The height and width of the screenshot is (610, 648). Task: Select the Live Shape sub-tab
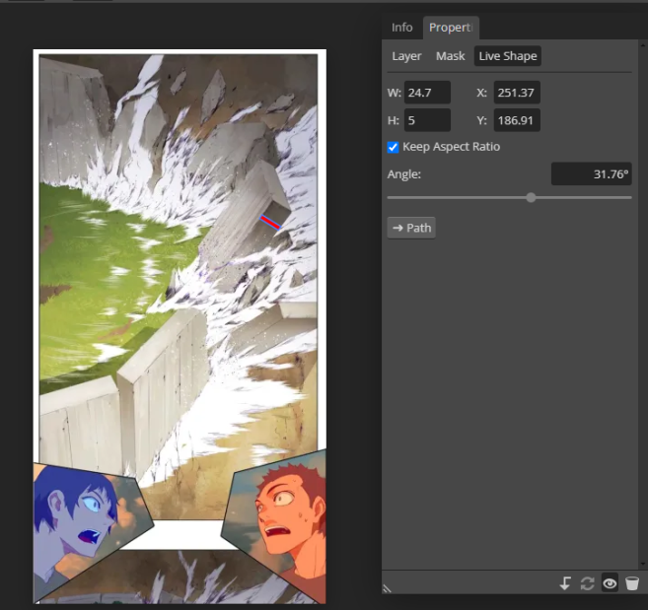point(508,56)
